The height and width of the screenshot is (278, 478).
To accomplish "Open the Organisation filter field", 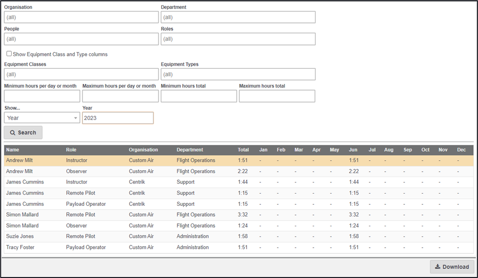I will coord(81,17).
